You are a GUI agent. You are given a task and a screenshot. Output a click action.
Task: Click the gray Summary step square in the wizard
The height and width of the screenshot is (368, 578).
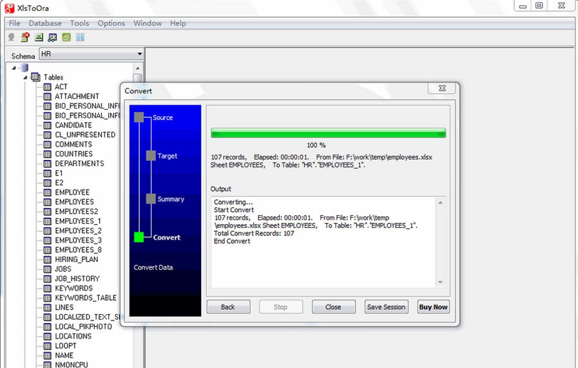coord(151,198)
